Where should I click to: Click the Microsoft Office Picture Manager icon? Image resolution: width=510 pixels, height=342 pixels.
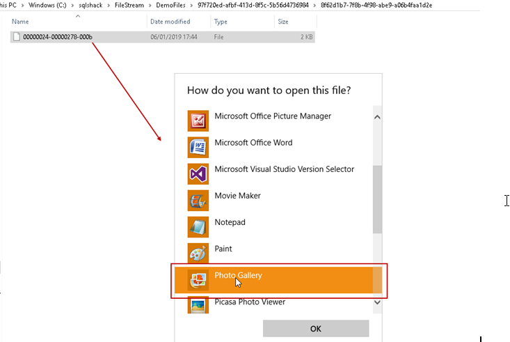point(198,121)
